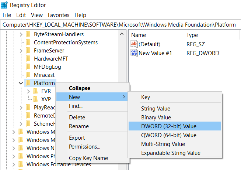Click the ByteStreamHandlers folder icon
Screen dimensions: 241x170
28,34
